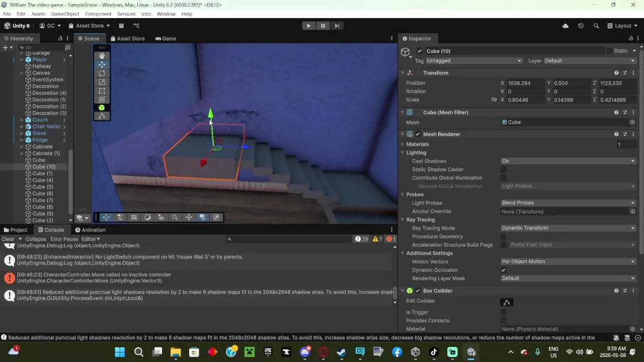Open the Asset Store toolbar dropdown
Screen dimensions: 644x362
(x=90, y=26)
